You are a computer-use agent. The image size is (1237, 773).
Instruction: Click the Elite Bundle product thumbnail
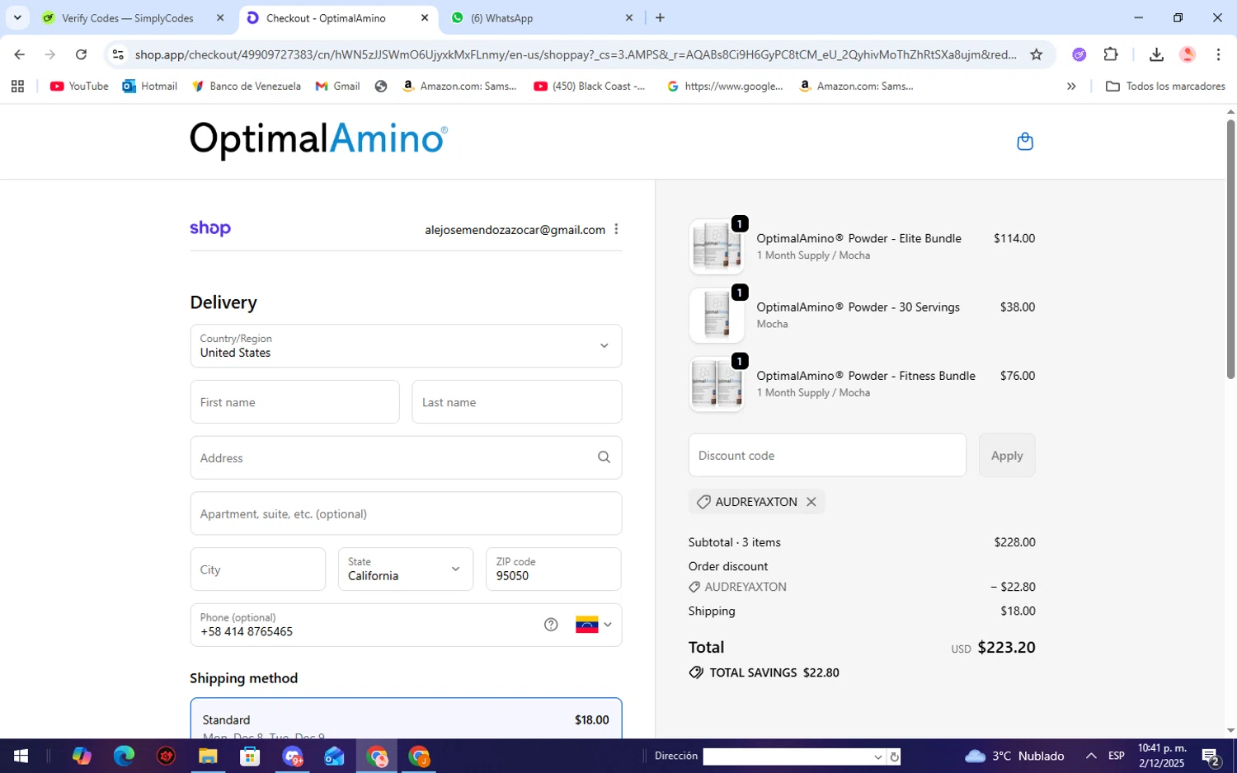click(x=717, y=246)
